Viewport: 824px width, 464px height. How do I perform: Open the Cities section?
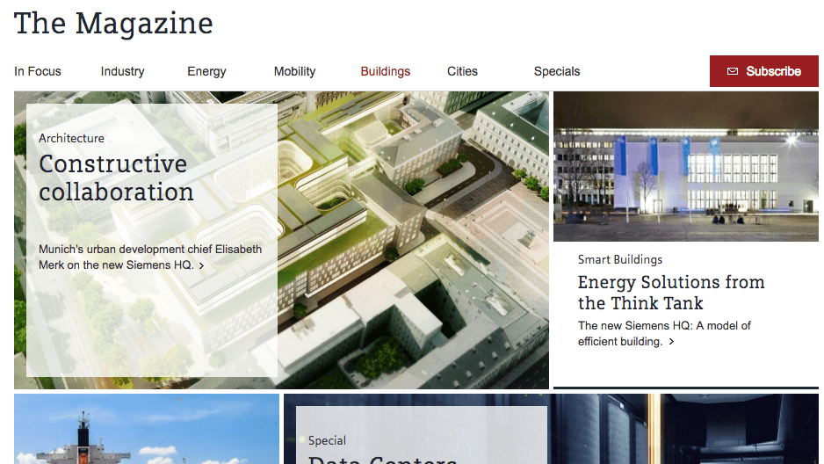point(462,71)
